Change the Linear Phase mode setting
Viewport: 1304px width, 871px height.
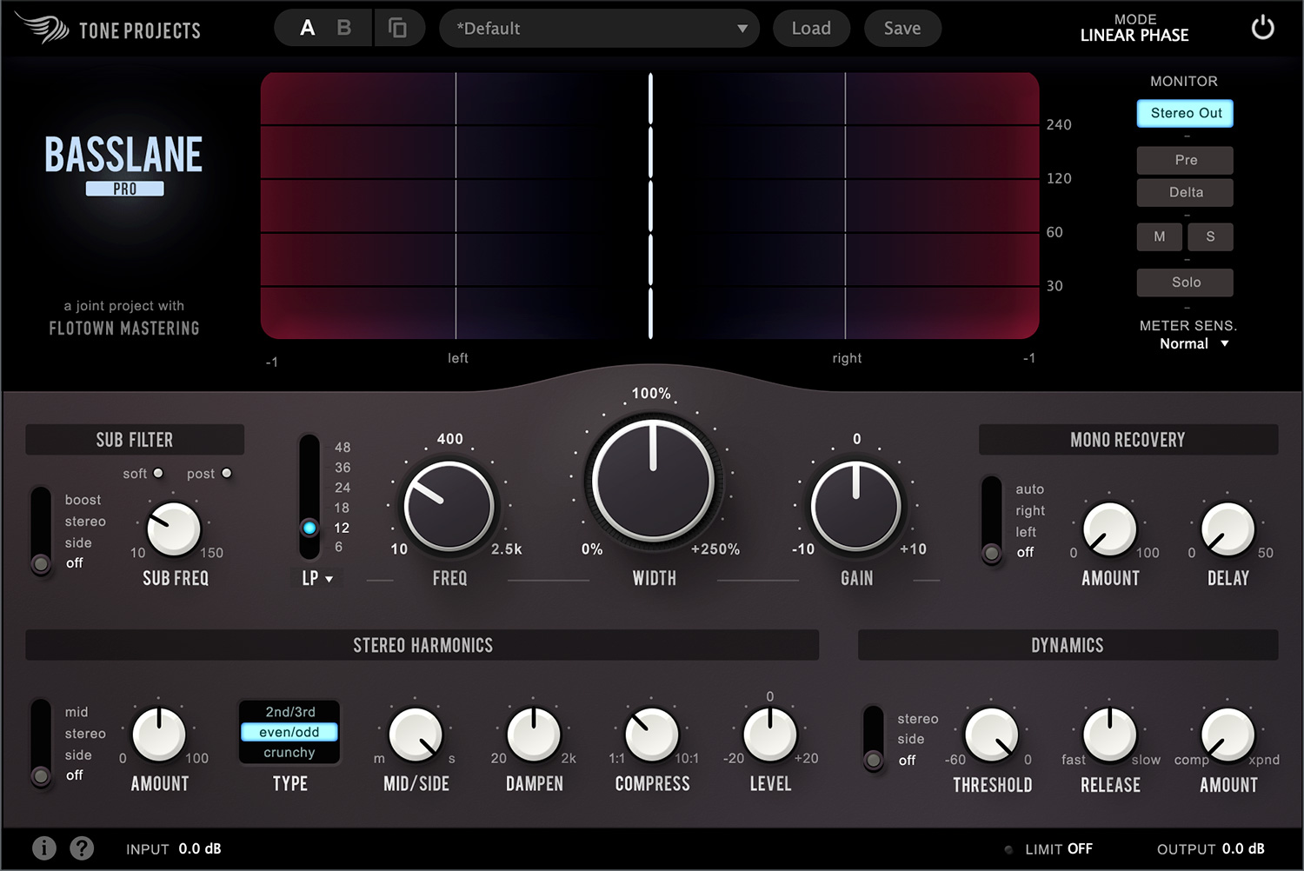[1134, 35]
